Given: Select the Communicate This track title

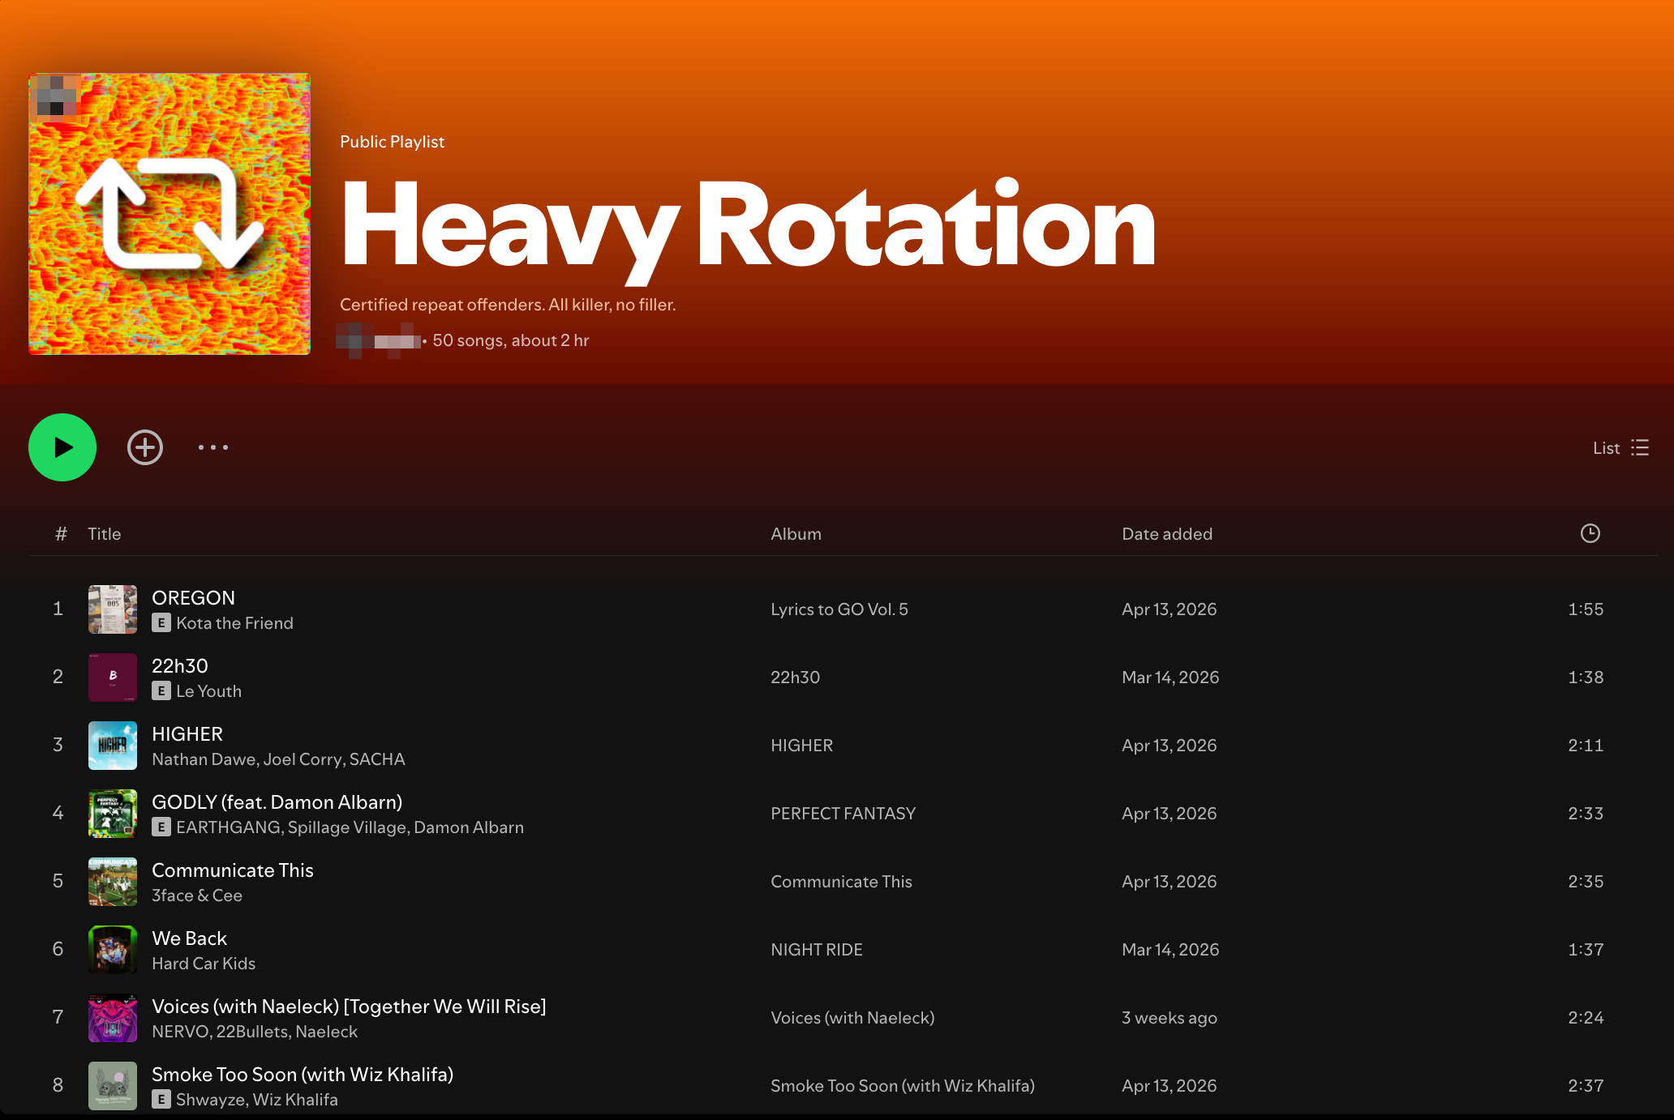Looking at the screenshot, I should 233,870.
